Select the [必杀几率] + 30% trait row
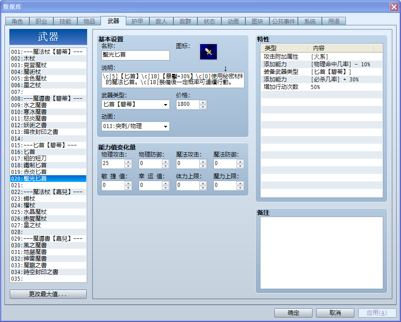 pyautogui.click(x=321, y=79)
